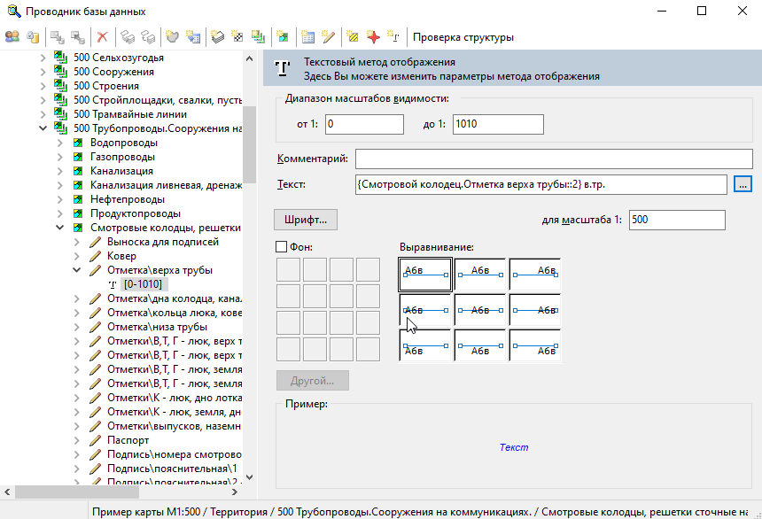The width and height of the screenshot is (762, 519).
Task: Select top-center text alignment option
Action: (480, 275)
